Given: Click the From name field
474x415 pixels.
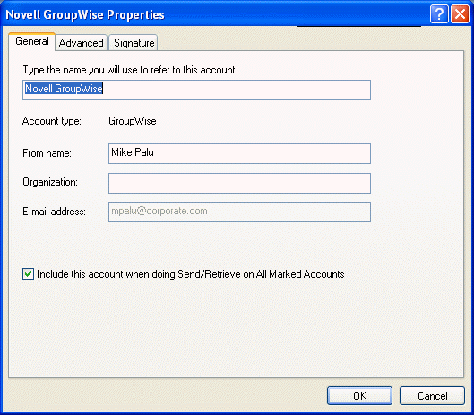Looking at the screenshot, I should (x=239, y=153).
